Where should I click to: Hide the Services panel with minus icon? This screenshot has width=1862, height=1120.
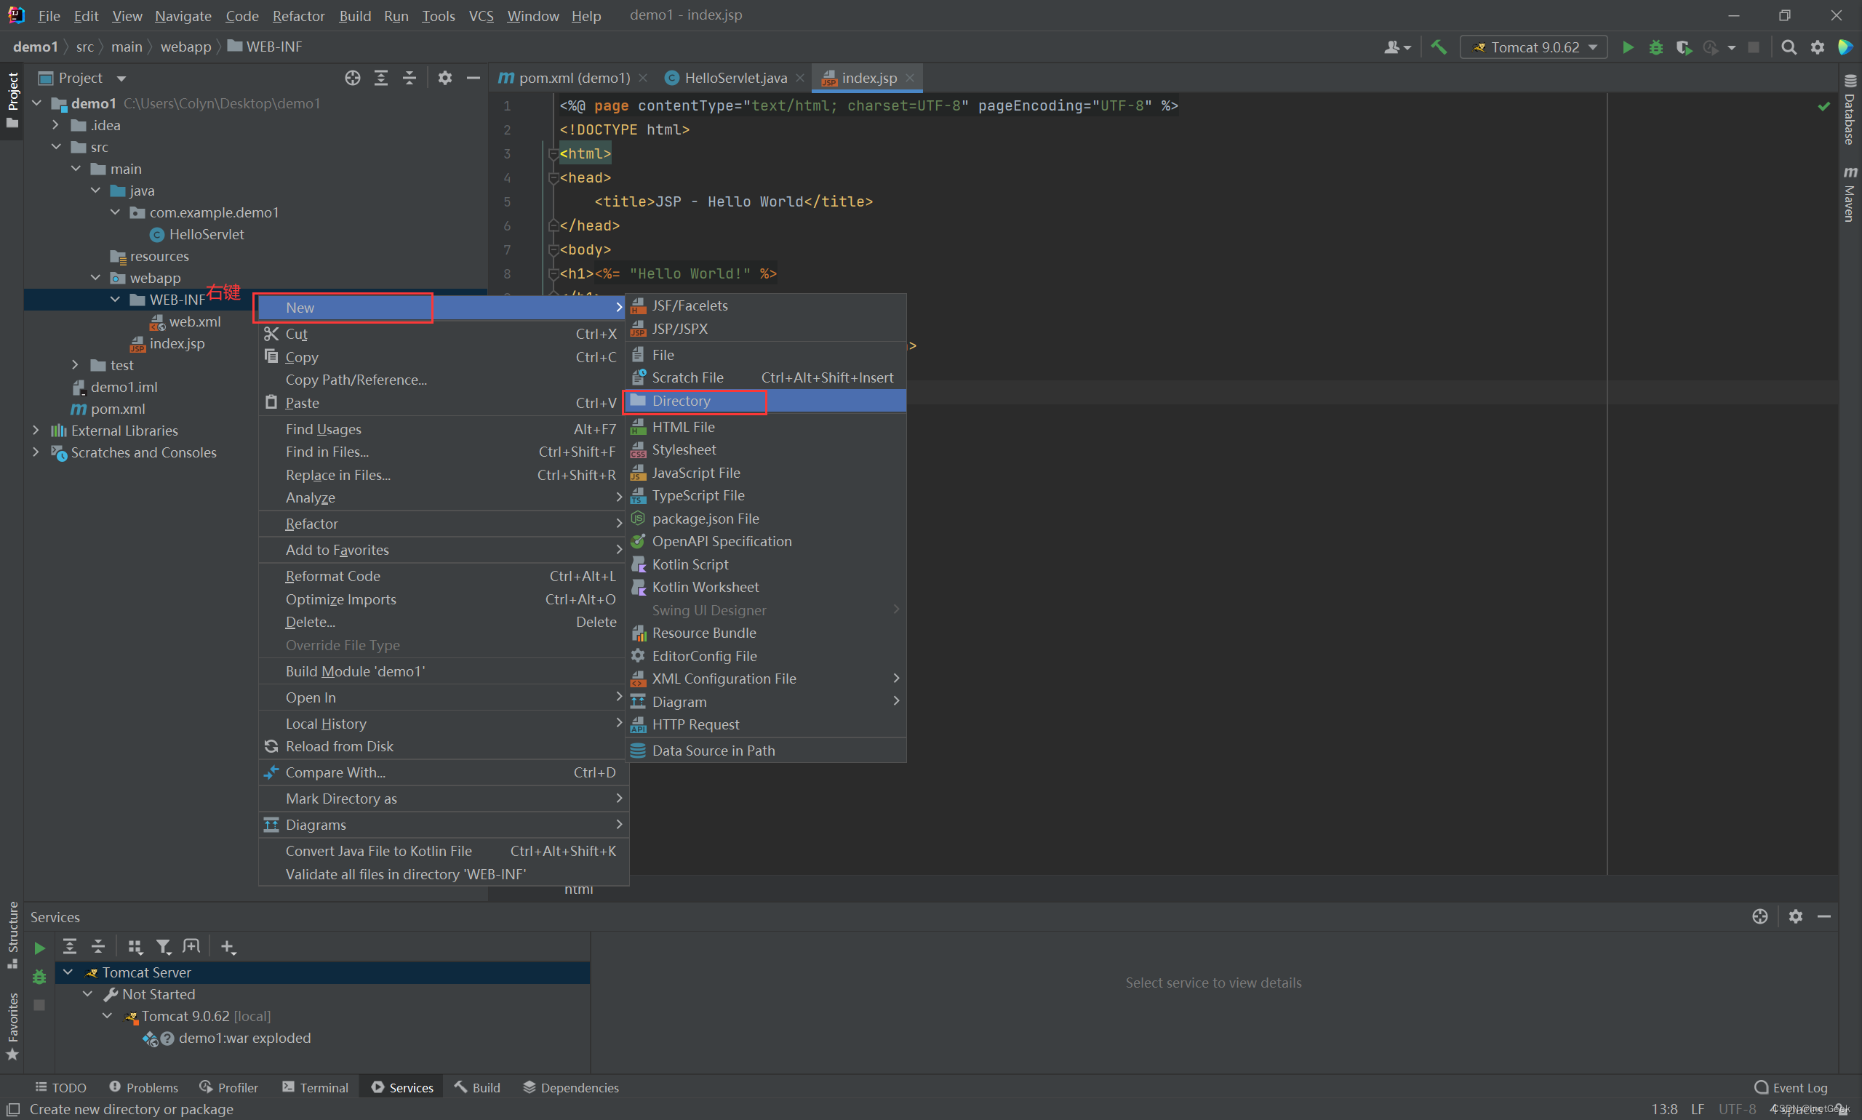pyautogui.click(x=1823, y=916)
